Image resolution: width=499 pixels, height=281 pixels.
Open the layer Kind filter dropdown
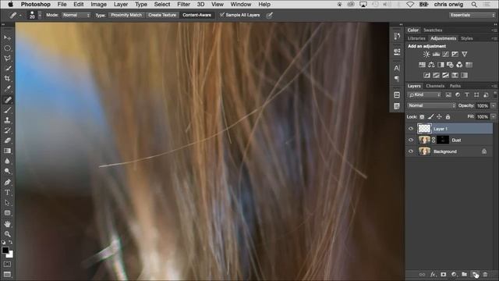point(424,95)
